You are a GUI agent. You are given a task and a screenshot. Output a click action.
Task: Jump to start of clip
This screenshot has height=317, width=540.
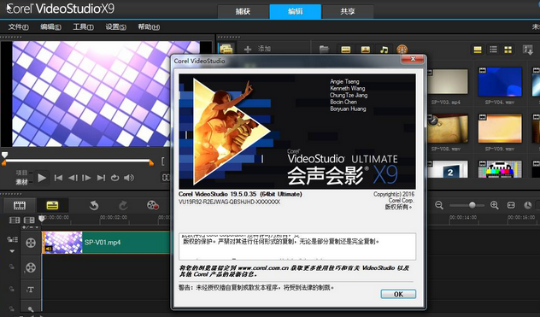point(59,178)
